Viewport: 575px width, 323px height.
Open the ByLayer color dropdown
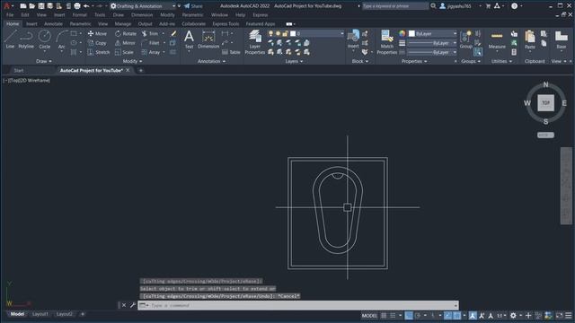[x=433, y=33]
